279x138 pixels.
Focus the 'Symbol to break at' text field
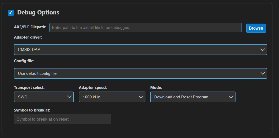click(x=62, y=119)
